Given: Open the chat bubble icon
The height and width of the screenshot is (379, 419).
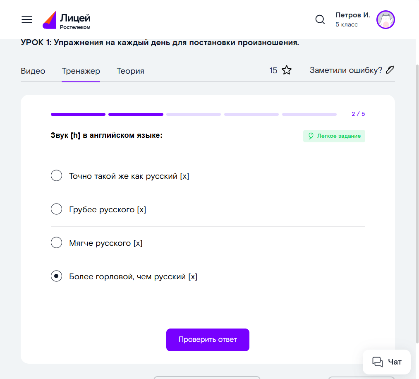Looking at the screenshot, I should (377, 362).
